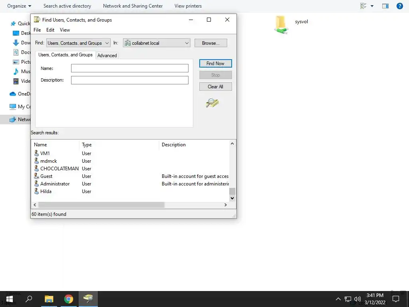Select the sysvol shared folder icon
The height and width of the screenshot is (307, 409).
click(x=281, y=25)
